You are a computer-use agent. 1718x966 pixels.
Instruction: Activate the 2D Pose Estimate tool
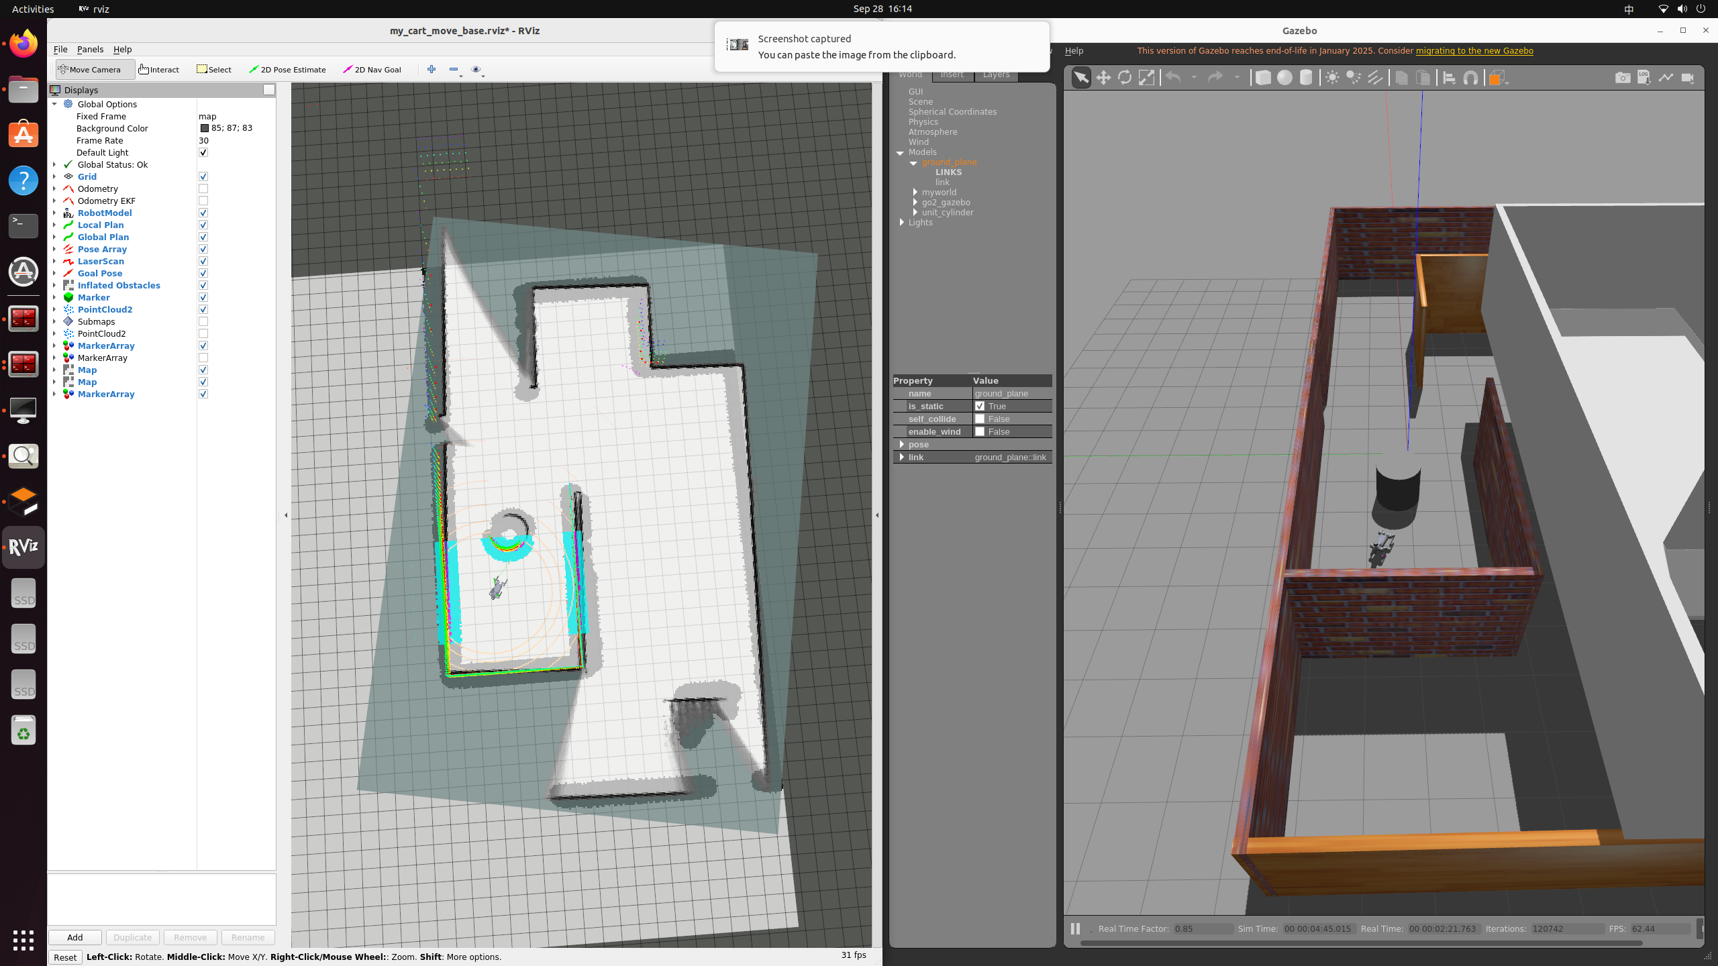[x=287, y=69]
